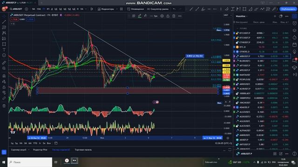Select the zoom-in tool
The width and height of the screenshot is (298, 167).
[4, 68]
